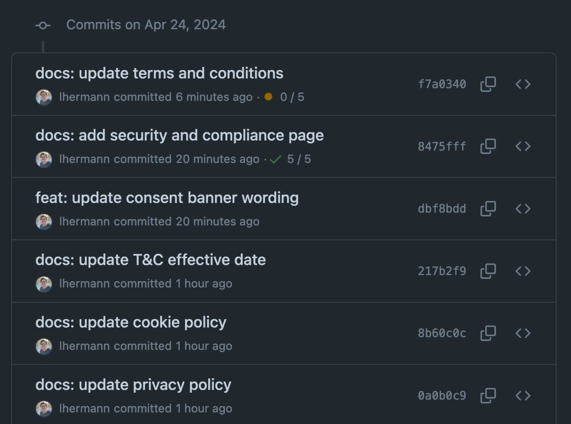Open commit 'docs: update cookie policy'

130,323
